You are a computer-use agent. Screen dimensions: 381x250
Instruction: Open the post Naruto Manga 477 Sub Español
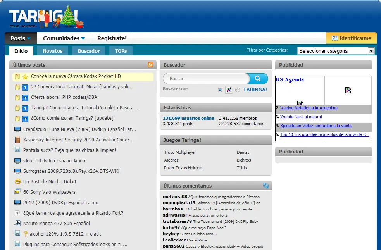[56, 223]
